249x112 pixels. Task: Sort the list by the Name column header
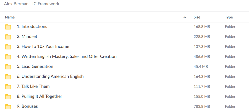10,17
